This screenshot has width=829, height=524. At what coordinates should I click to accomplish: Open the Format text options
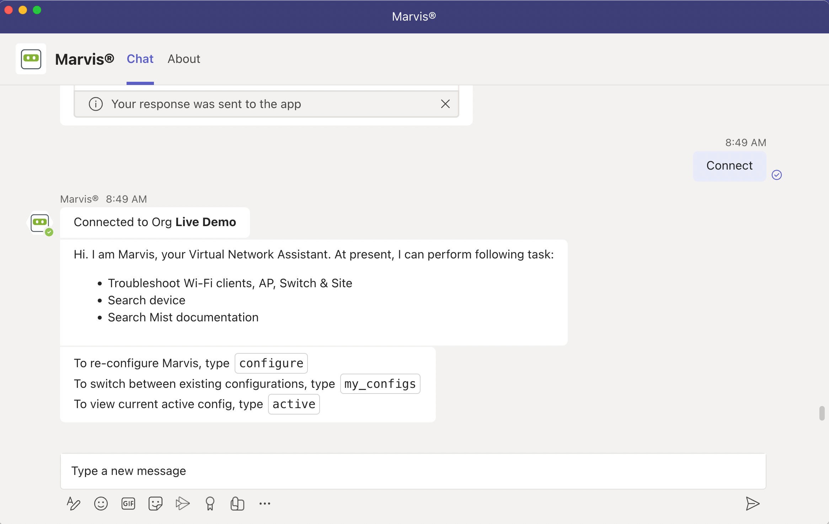click(74, 503)
